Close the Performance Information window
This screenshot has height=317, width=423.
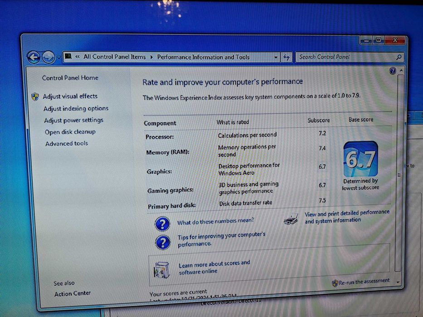tap(395, 40)
